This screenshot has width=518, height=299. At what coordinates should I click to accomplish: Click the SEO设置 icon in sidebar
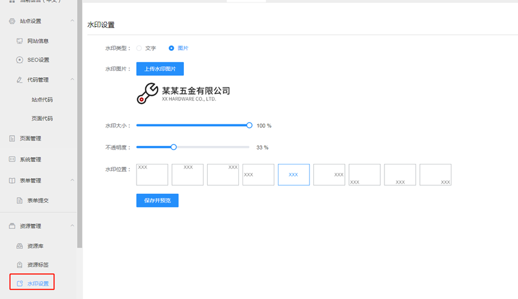[x=20, y=60]
